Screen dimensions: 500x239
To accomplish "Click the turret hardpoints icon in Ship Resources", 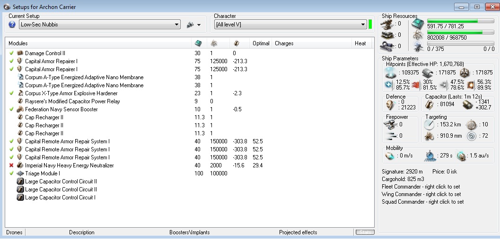I will click(x=387, y=24).
